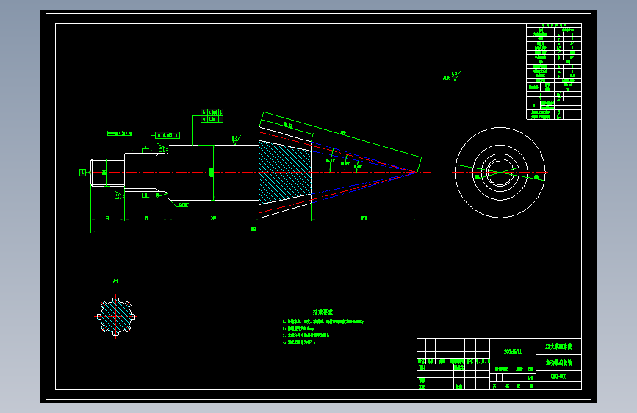Select the fourth technical requirement line
Image resolution: width=637 pixels, height=413 pixels.
(299, 342)
